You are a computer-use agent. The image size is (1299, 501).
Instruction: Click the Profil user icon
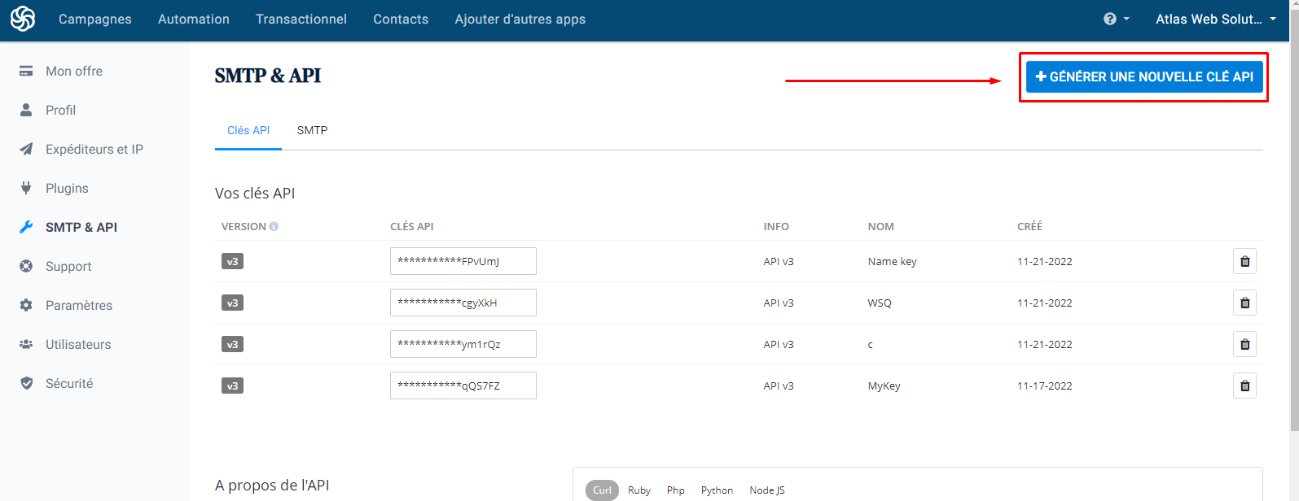(26, 110)
